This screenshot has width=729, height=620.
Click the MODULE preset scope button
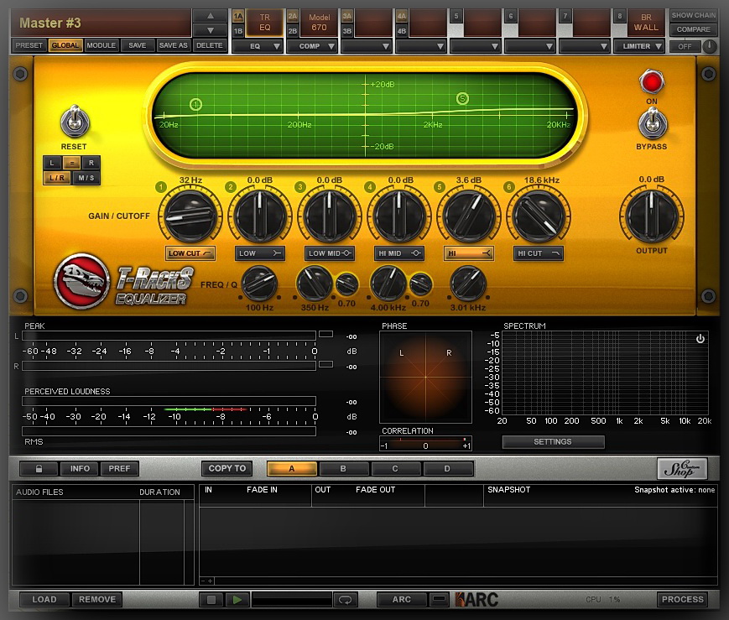[101, 45]
